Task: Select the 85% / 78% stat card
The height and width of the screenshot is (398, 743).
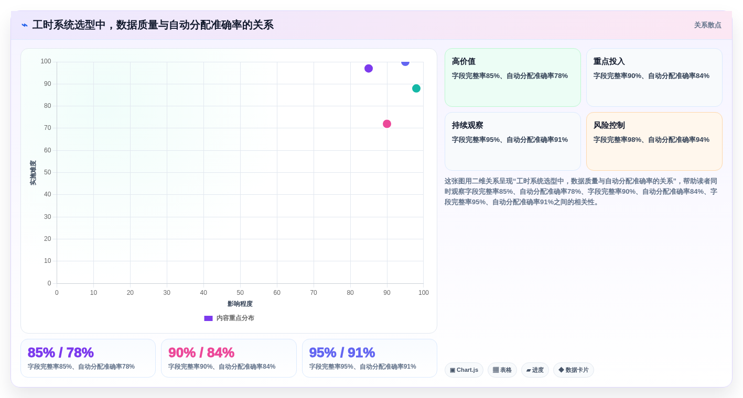Action: [x=88, y=358]
